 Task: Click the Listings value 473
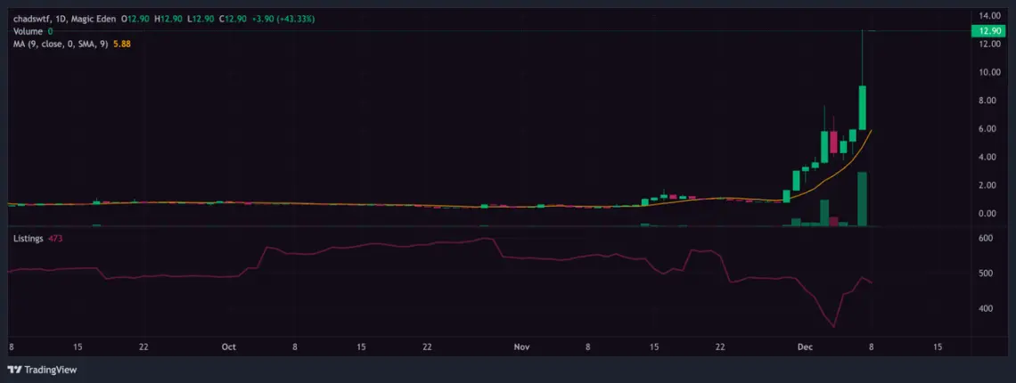55,239
